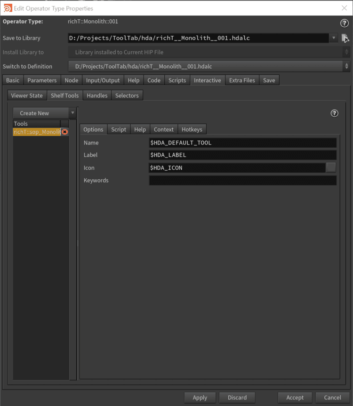Open the icon chooser next to $HDA_ICON
353x406 pixels.
click(331, 167)
